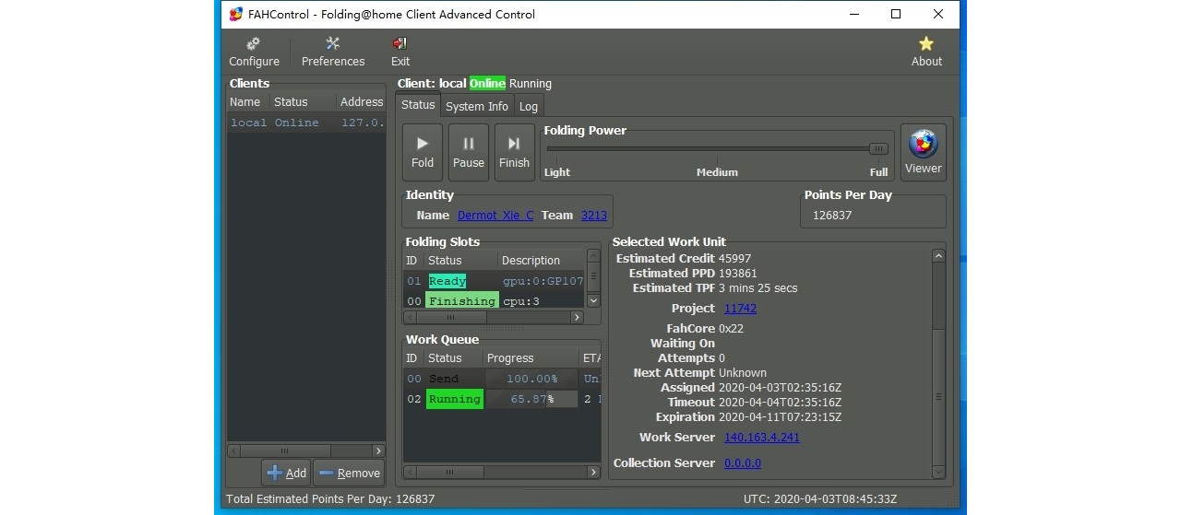Select folding slot 00 Finishing
The height and width of the screenshot is (515, 1181).
pos(495,300)
